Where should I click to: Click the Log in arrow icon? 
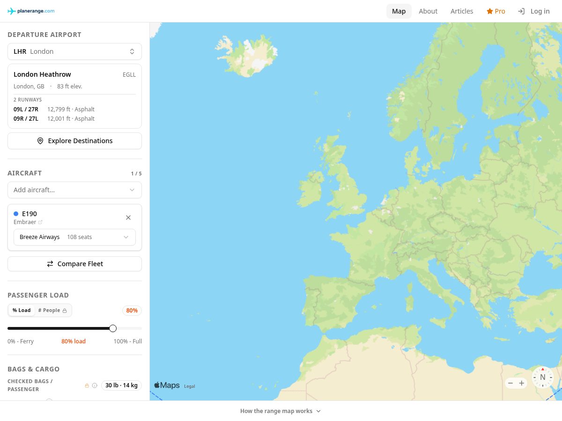click(x=521, y=11)
